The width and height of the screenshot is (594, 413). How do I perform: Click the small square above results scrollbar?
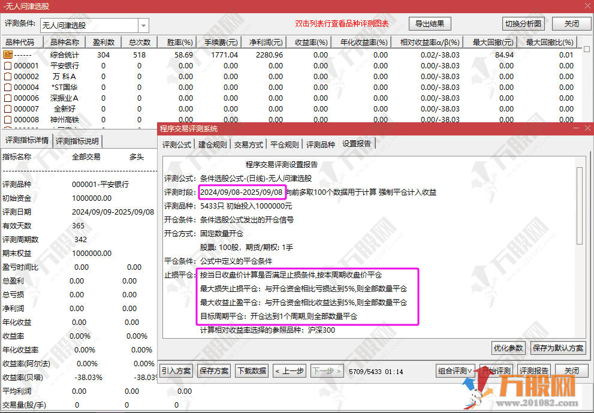tap(587, 49)
